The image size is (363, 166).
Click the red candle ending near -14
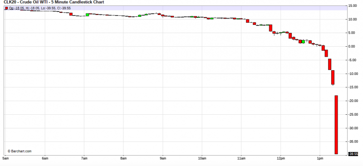pyautogui.click(x=333, y=77)
